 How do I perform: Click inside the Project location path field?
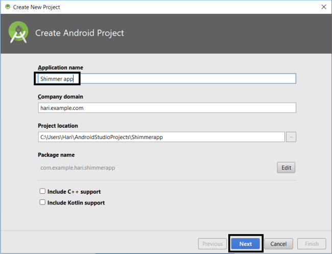161,137
